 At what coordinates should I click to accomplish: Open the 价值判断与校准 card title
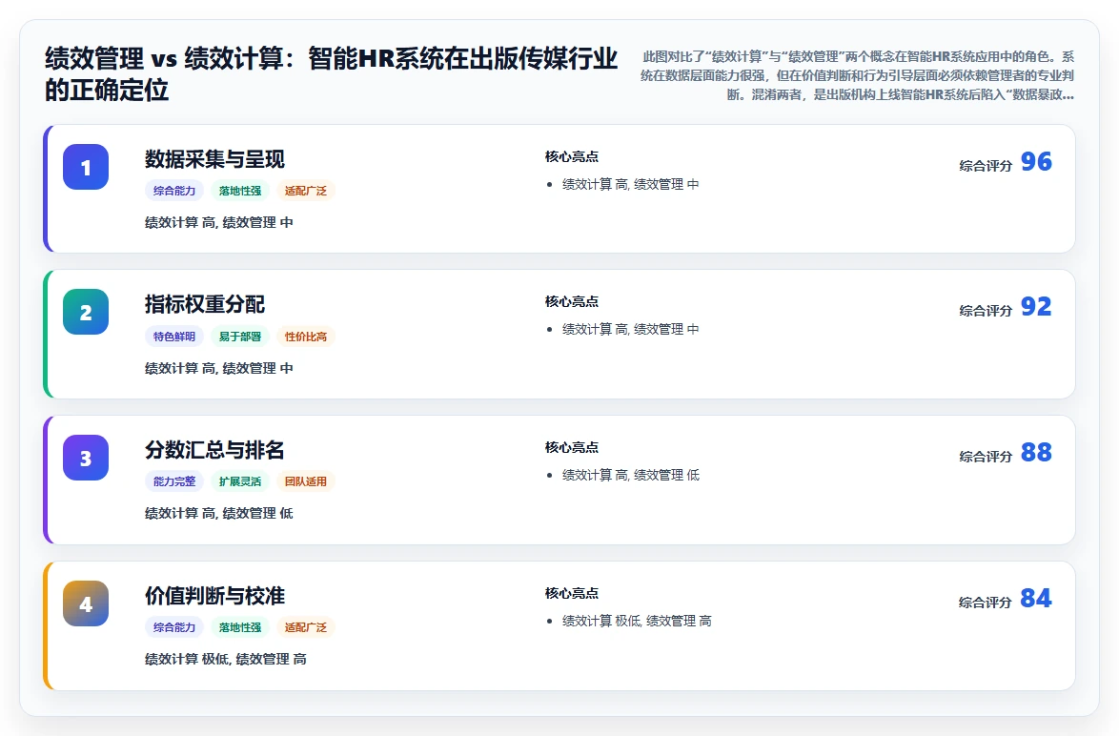pos(214,595)
